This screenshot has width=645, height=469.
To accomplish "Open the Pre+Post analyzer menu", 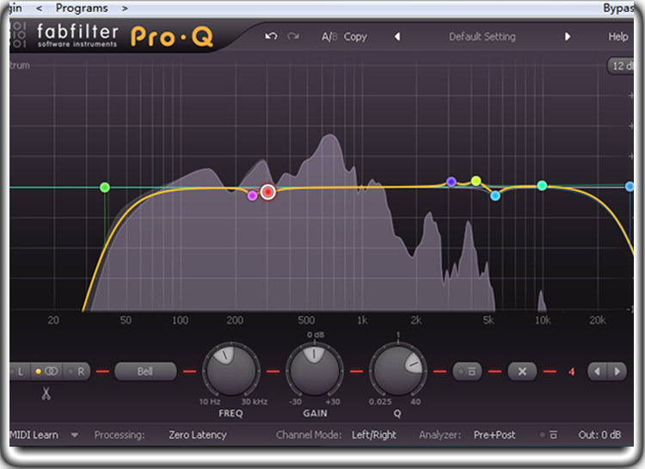I will 494,435.
